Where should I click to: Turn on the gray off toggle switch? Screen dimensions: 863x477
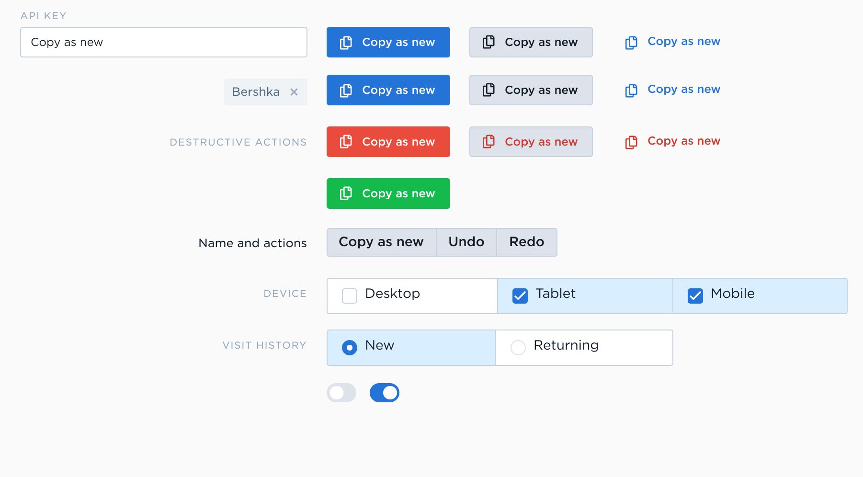(341, 393)
